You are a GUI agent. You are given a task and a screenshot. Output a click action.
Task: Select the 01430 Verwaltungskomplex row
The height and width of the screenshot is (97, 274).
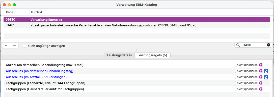click(x=137, y=20)
